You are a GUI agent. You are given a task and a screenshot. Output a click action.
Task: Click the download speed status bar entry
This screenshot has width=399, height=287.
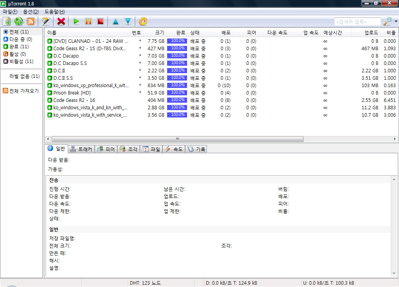[231, 283]
